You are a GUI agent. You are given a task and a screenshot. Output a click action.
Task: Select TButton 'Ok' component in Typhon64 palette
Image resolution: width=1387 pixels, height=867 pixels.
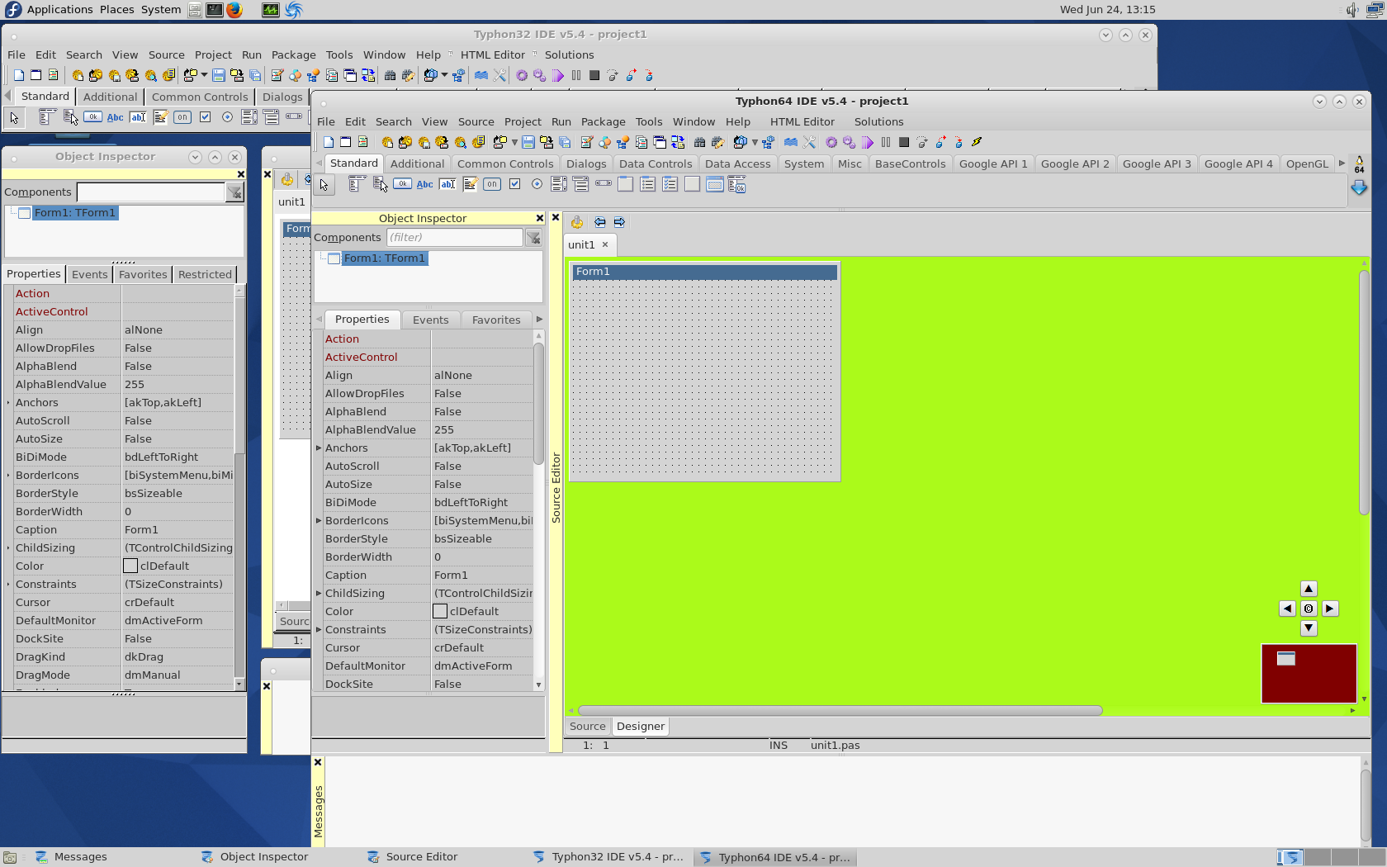402,184
